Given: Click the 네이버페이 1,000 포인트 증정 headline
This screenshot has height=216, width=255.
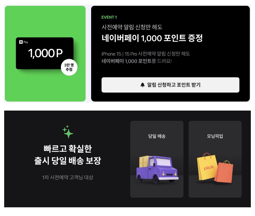Looking at the screenshot, I should (x=152, y=38).
